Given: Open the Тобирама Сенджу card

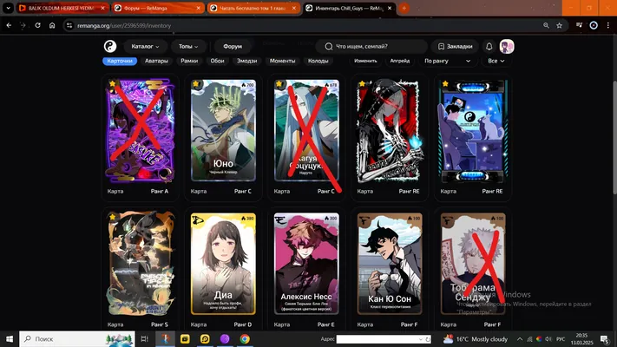Looking at the screenshot, I should (473, 264).
